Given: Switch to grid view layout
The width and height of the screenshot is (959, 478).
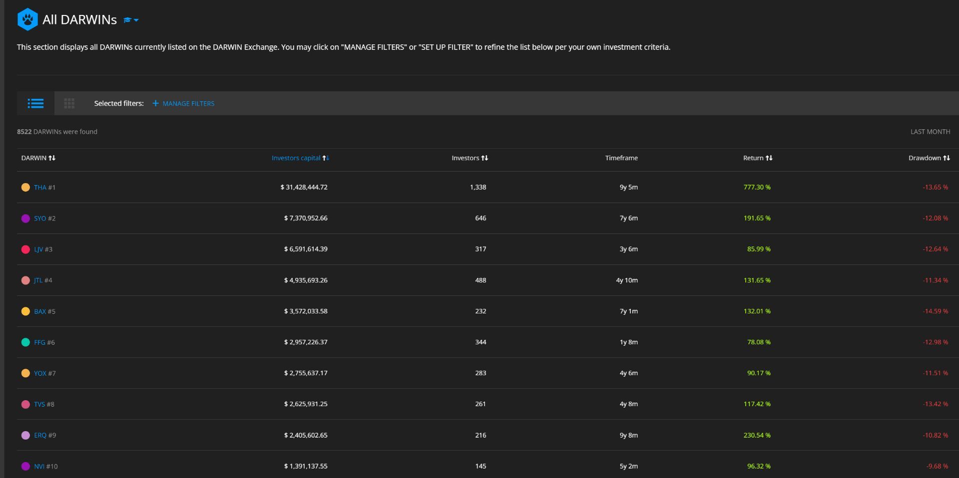Looking at the screenshot, I should pos(69,103).
